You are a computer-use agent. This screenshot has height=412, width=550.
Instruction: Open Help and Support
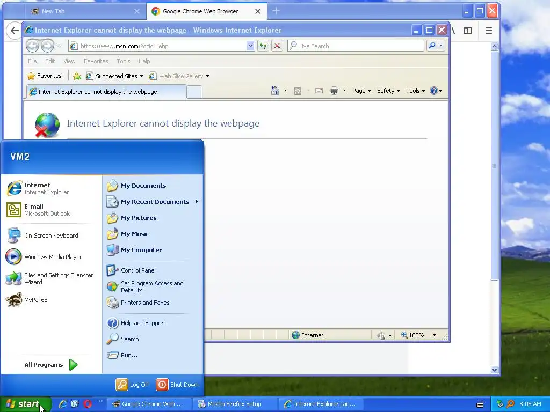pyautogui.click(x=136, y=323)
